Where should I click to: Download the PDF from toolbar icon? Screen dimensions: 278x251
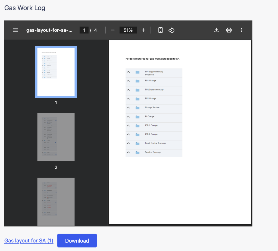[217, 30]
